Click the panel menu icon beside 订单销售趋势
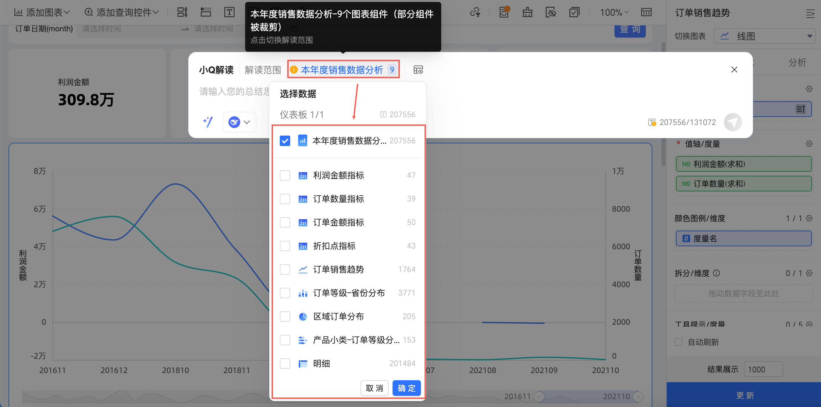 pyautogui.click(x=810, y=13)
